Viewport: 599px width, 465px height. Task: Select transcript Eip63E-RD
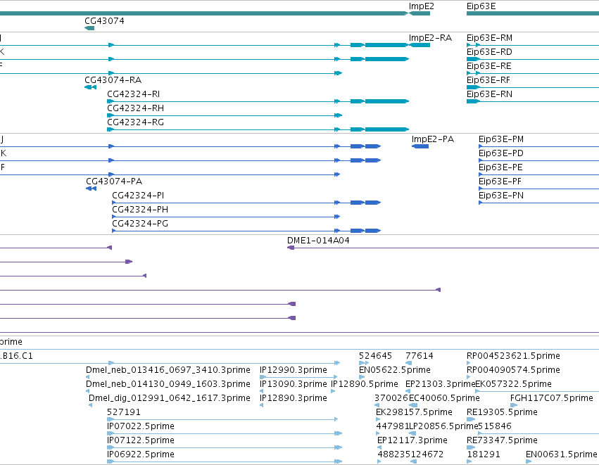pyautogui.click(x=489, y=52)
